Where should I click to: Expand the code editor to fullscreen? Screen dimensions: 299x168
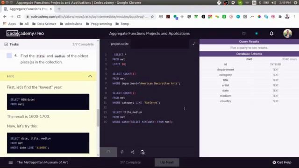[x=194, y=44]
